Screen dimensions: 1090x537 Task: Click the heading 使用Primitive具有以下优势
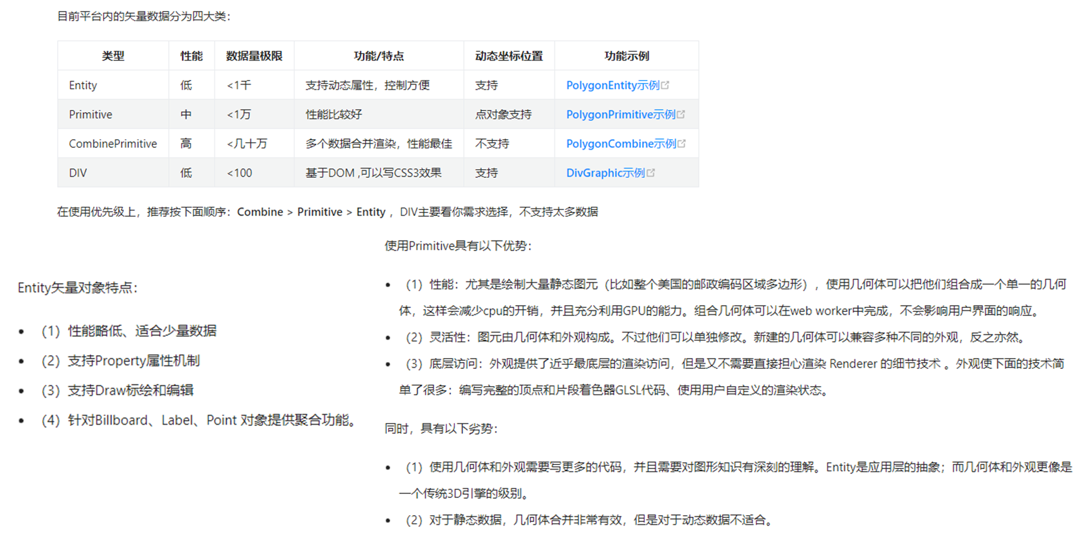(x=458, y=246)
